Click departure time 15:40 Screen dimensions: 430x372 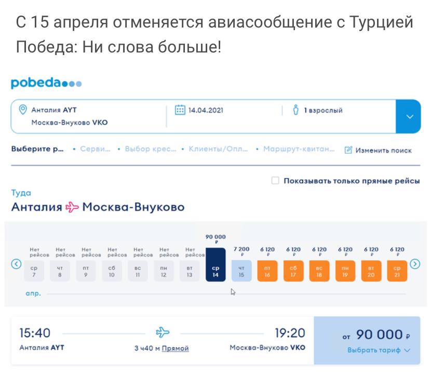pos(35,333)
